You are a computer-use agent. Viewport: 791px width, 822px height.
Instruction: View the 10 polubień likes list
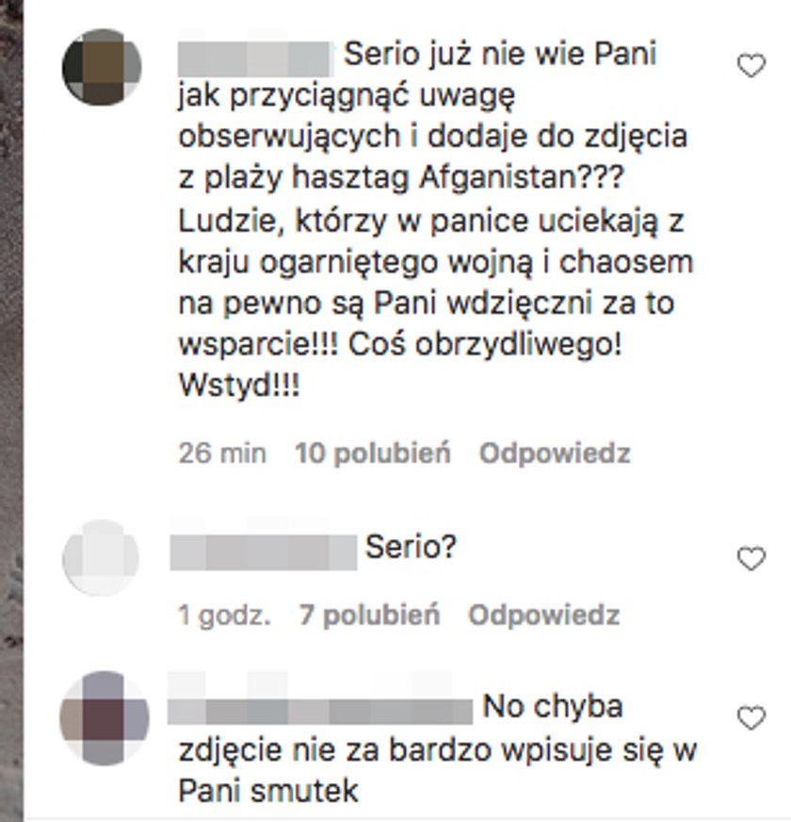373,452
